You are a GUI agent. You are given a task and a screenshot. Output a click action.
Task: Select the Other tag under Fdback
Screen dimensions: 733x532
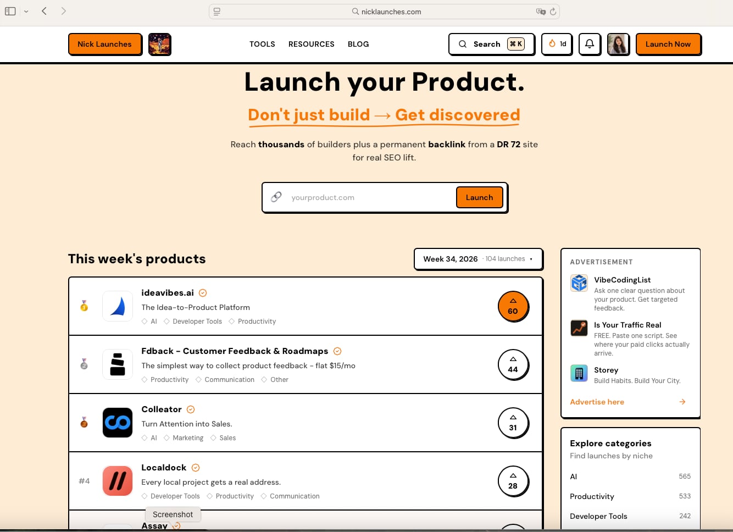tap(275, 380)
